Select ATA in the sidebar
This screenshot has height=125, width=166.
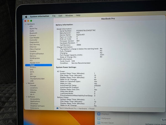point(31,26)
